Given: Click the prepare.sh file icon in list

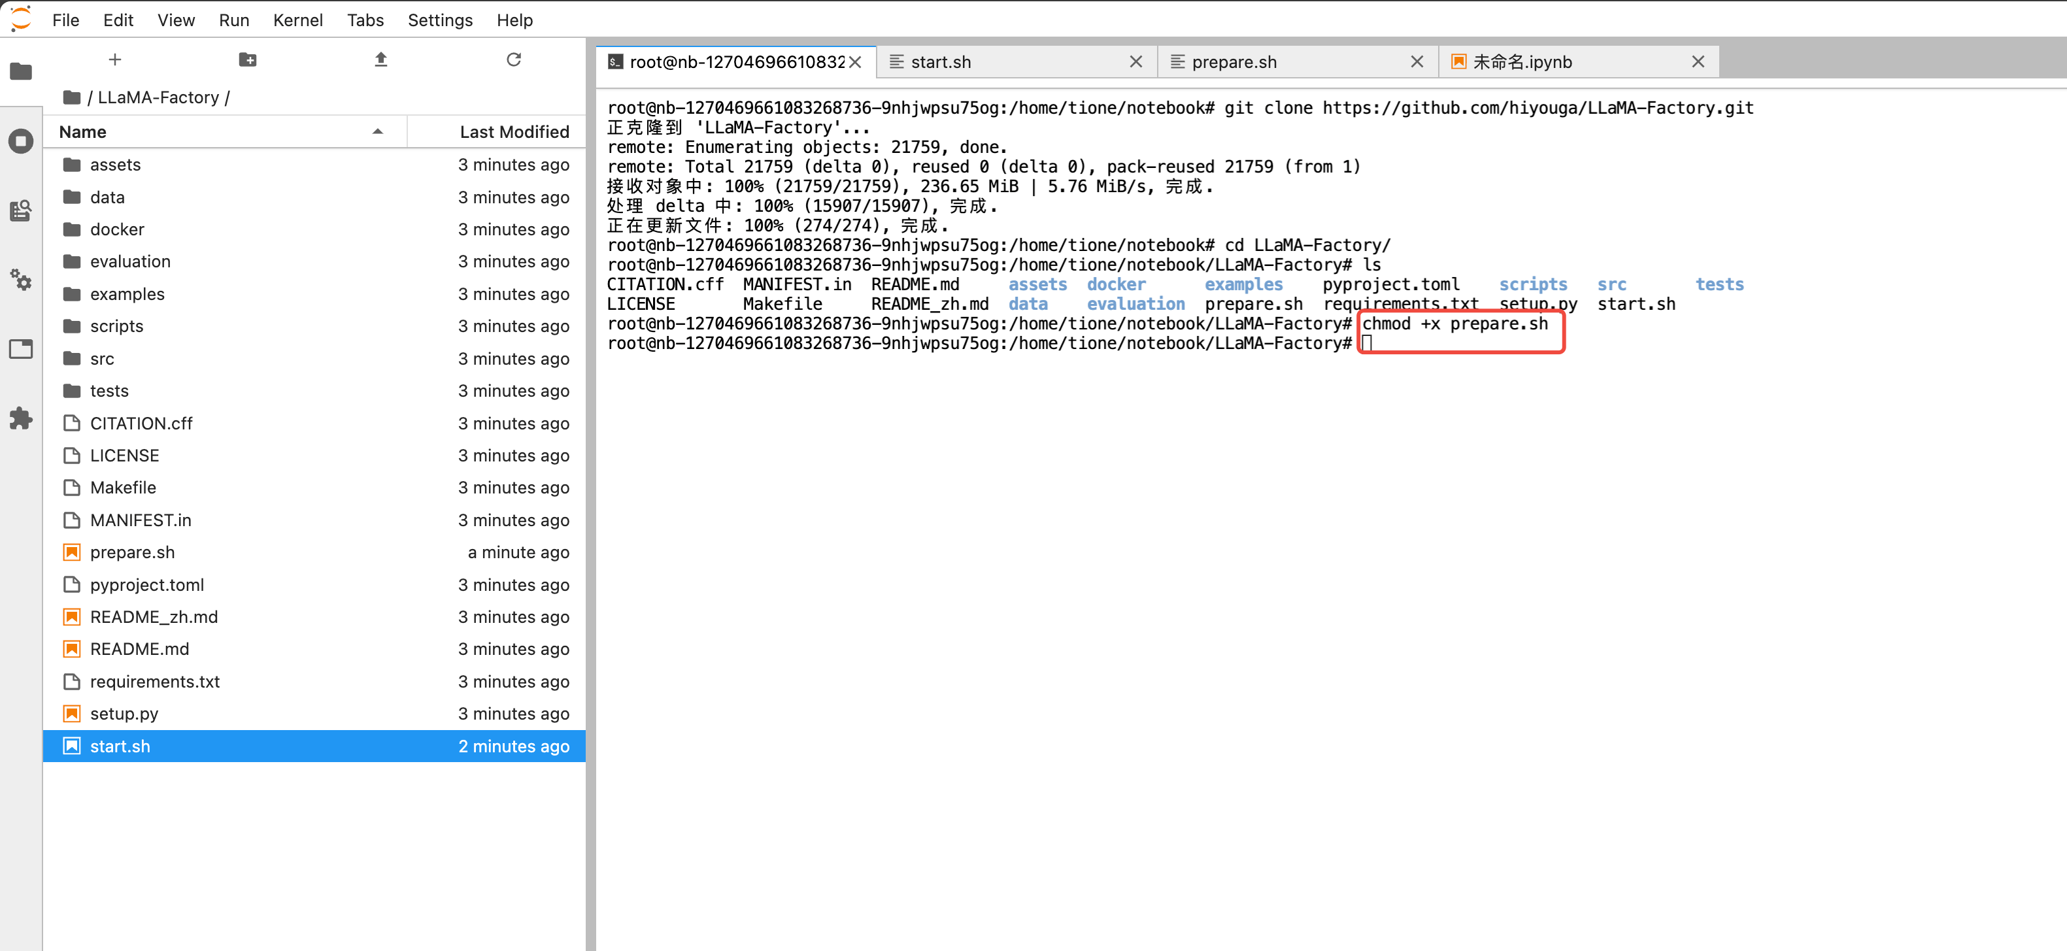Looking at the screenshot, I should point(72,552).
